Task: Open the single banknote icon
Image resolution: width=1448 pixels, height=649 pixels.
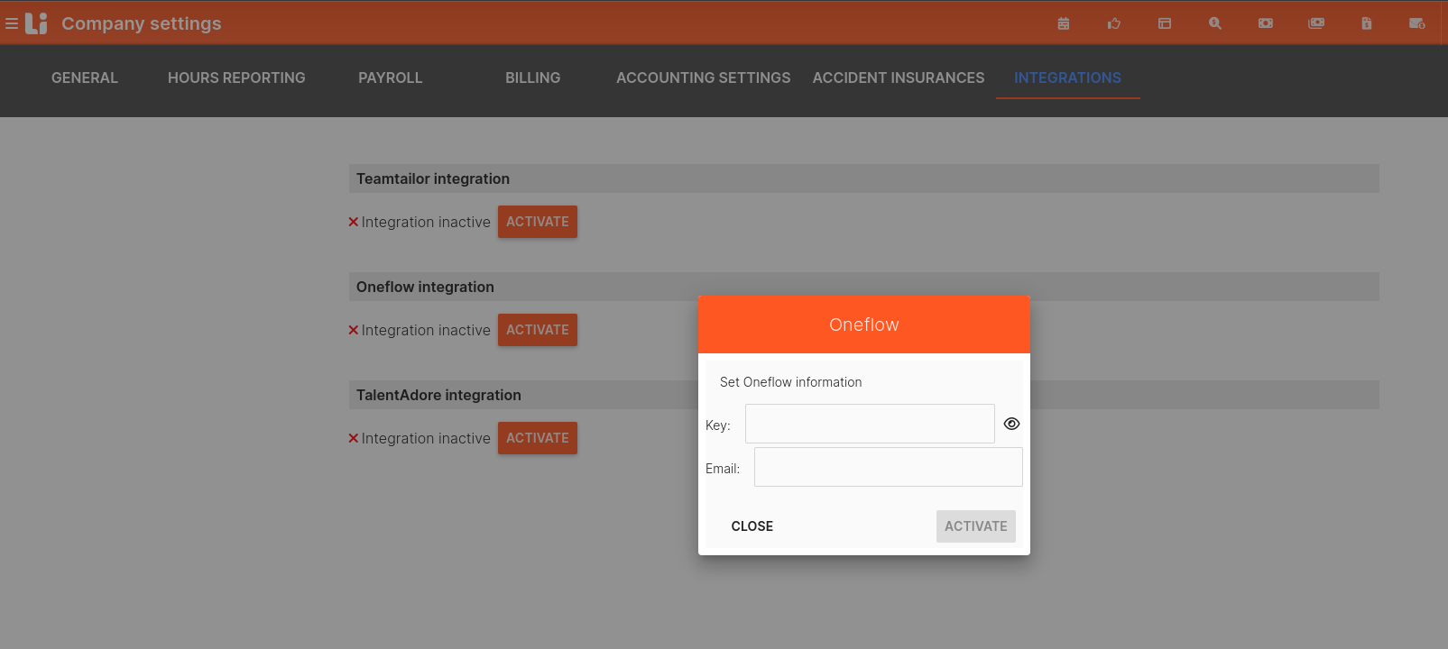Action: [x=1266, y=23]
